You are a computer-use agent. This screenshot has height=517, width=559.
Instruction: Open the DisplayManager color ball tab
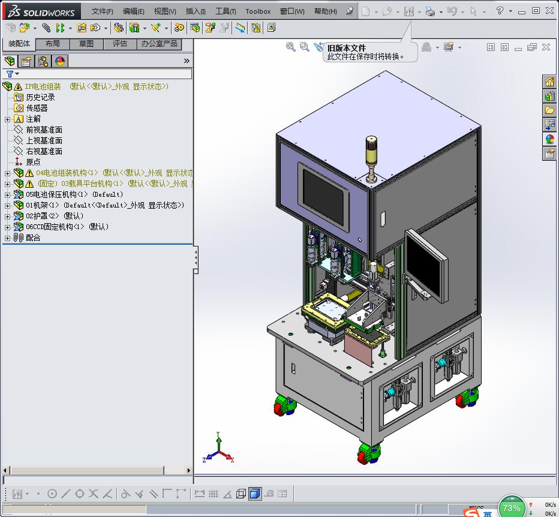click(x=59, y=61)
